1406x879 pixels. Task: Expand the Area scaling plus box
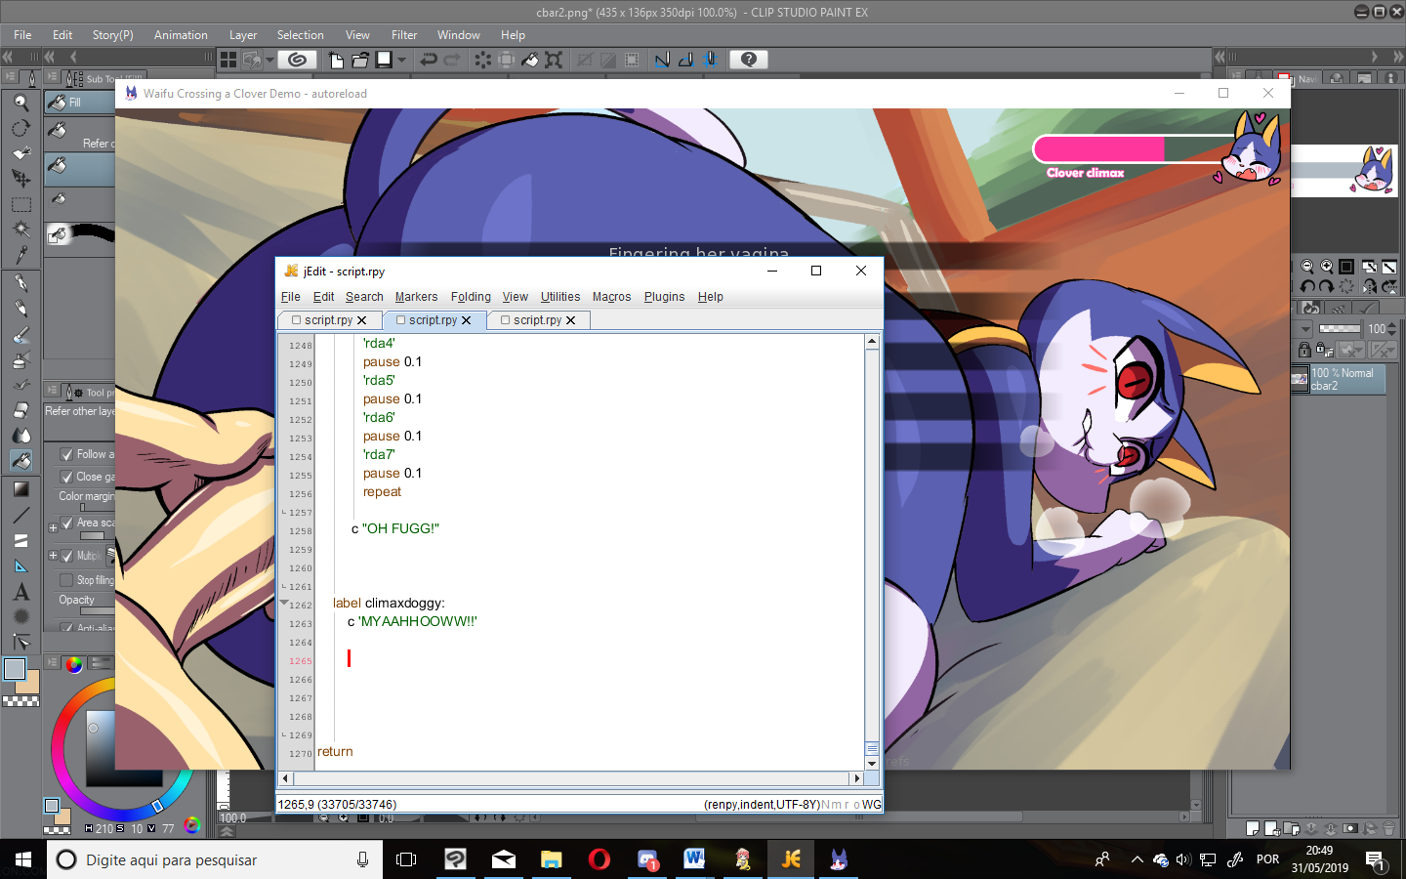[x=53, y=527]
